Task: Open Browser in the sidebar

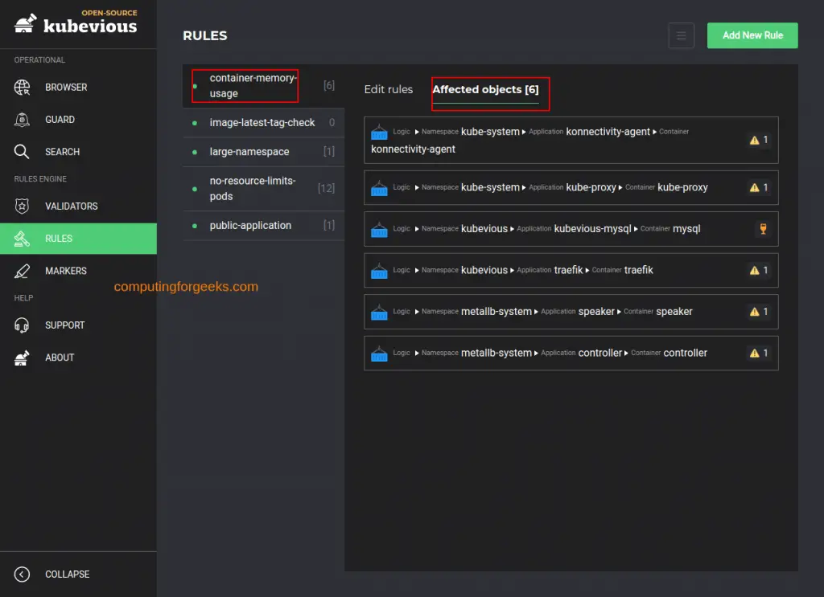Action: click(x=78, y=87)
